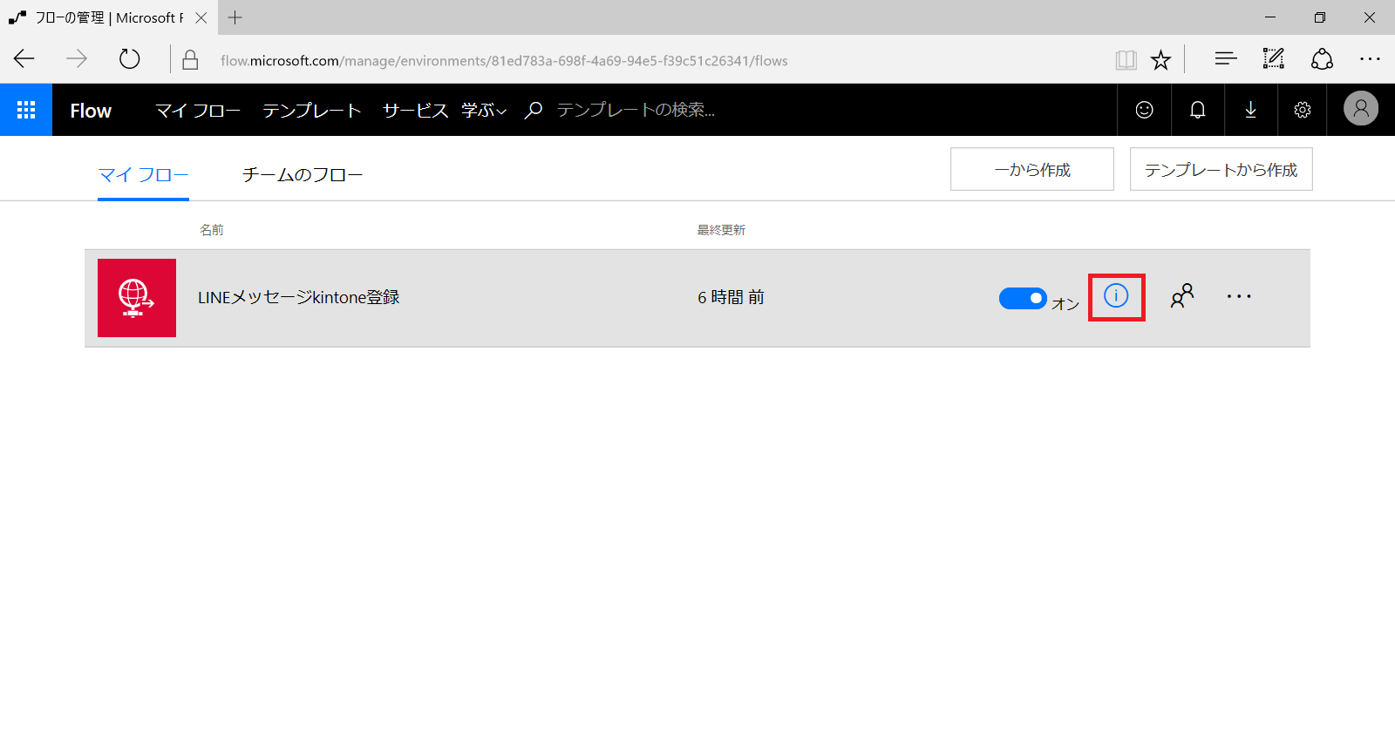Open the app launcher waffle icon
This screenshot has width=1395, height=751.
click(x=26, y=110)
